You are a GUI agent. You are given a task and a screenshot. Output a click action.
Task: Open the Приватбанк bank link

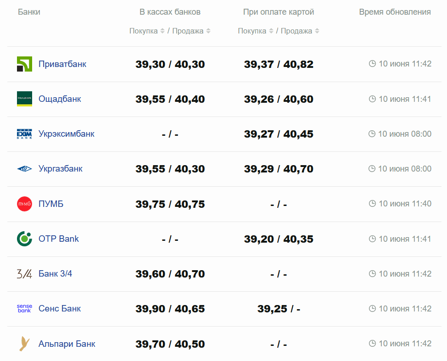click(62, 64)
